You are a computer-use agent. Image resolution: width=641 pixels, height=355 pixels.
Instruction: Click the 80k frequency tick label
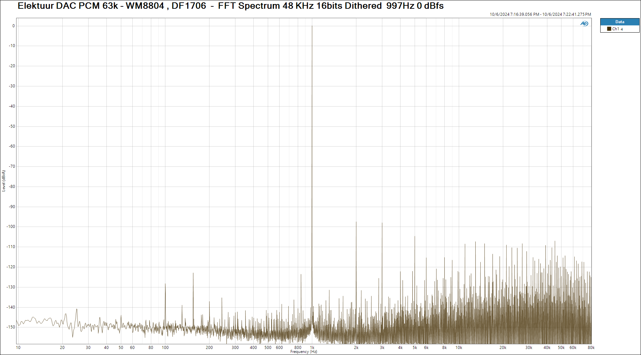click(x=591, y=348)
